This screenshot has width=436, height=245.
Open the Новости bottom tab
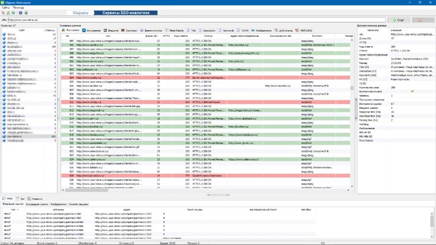(x=35, y=199)
